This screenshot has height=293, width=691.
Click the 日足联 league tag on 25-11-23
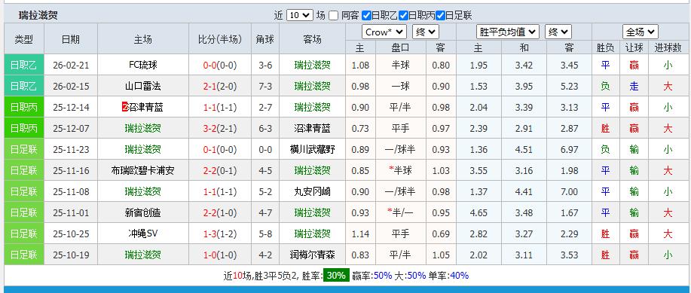pyautogui.click(x=24, y=149)
